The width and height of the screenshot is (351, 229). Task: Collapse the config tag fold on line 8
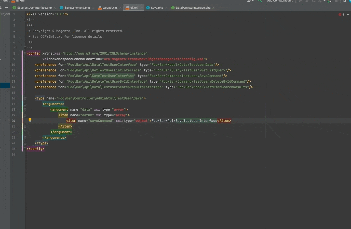(x=25, y=54)
